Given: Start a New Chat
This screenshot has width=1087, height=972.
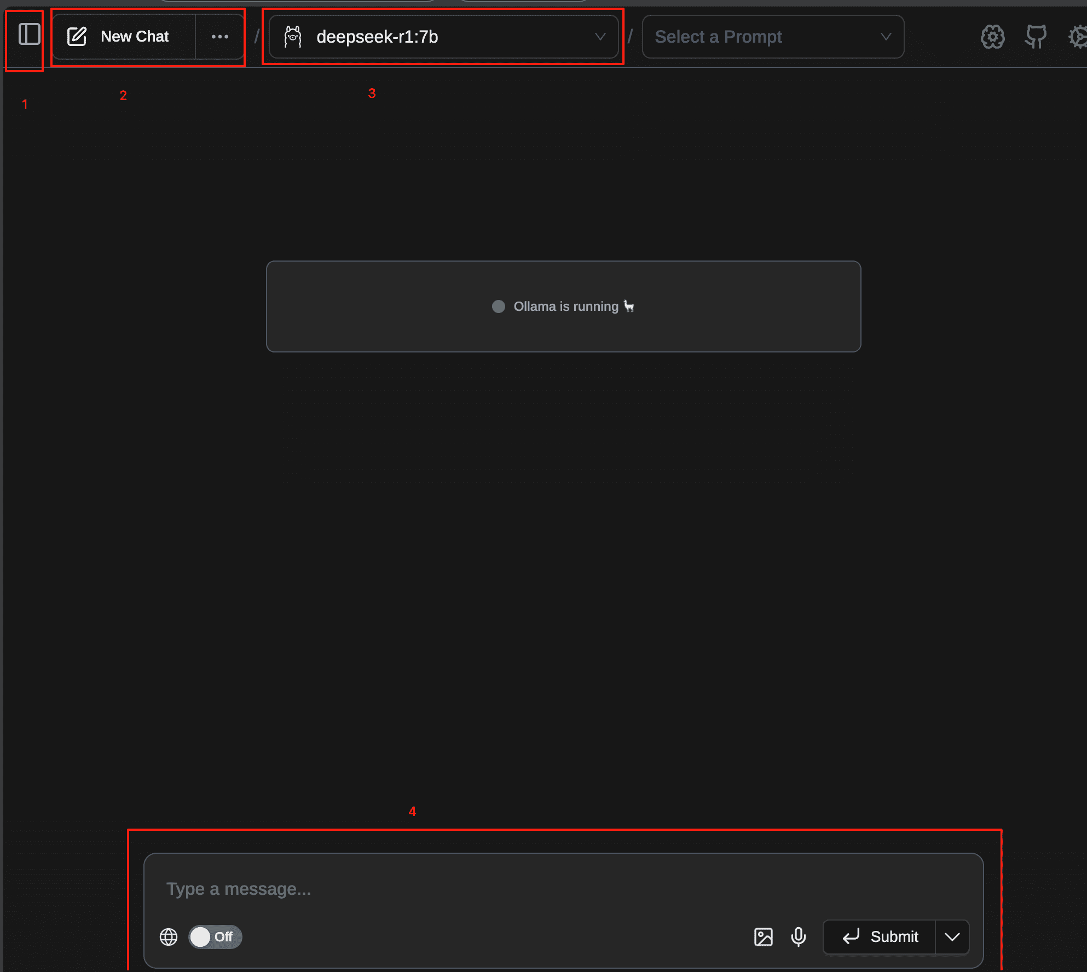Looking at the screenshot, I should coord(124,37).
